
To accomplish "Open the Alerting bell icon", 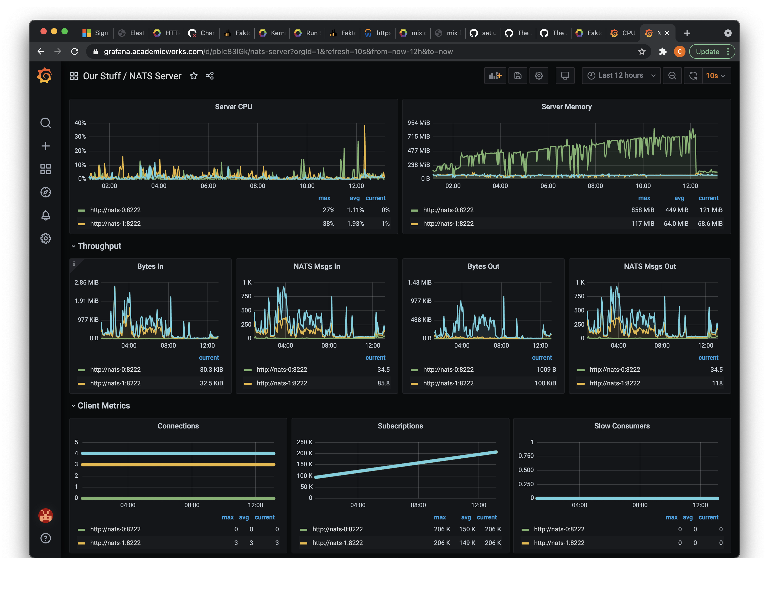I will coord(45,216).
